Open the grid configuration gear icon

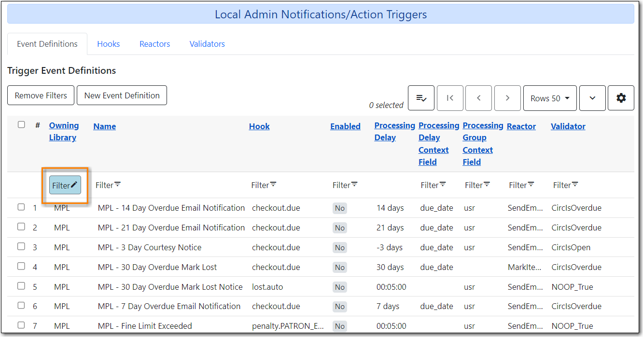[x=621, y=98]
